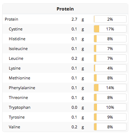Select the Isoleucine nutrient label
132x136 pixels.
(x=18, y=49)
